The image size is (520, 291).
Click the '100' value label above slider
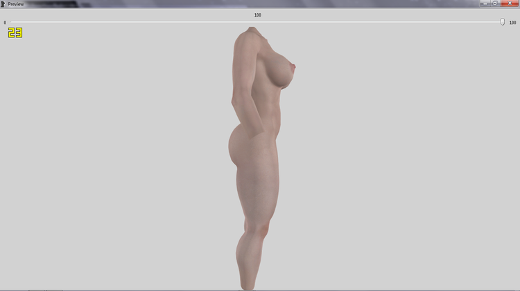258,15
